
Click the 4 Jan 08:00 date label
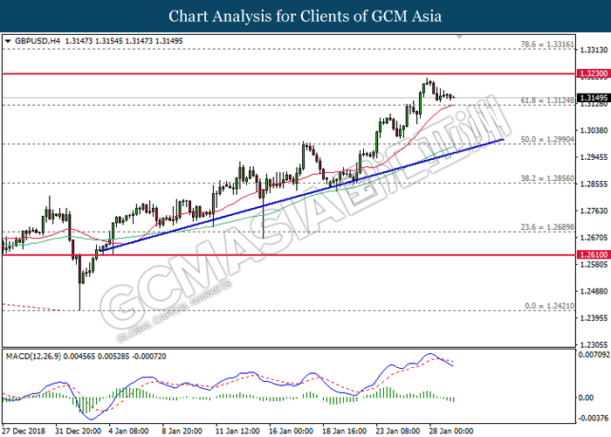(x=128, y=431)
